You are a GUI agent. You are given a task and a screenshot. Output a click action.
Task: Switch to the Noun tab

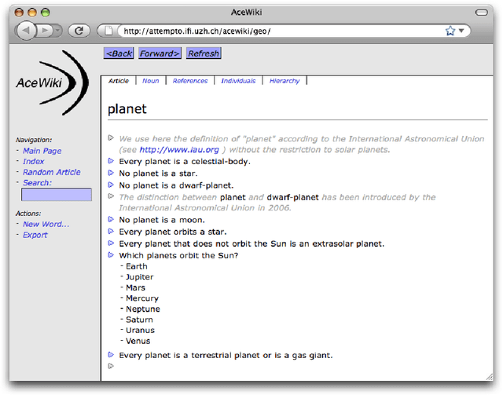(x=150, y=81)
